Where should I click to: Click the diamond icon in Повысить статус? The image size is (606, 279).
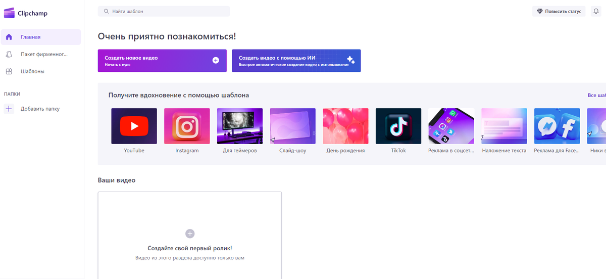tap(540, 11)
